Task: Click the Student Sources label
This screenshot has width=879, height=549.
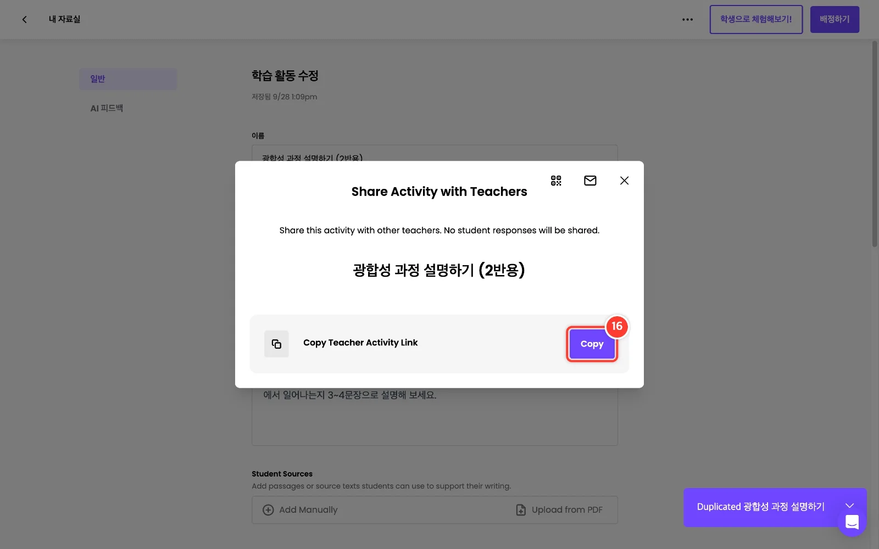Action: click(x=282, y=474)
